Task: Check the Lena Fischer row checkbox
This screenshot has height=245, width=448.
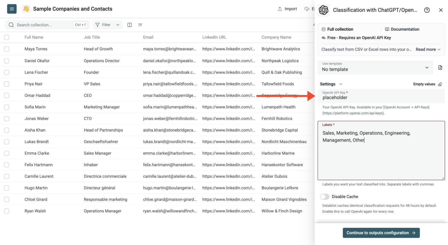Action: 7,72
